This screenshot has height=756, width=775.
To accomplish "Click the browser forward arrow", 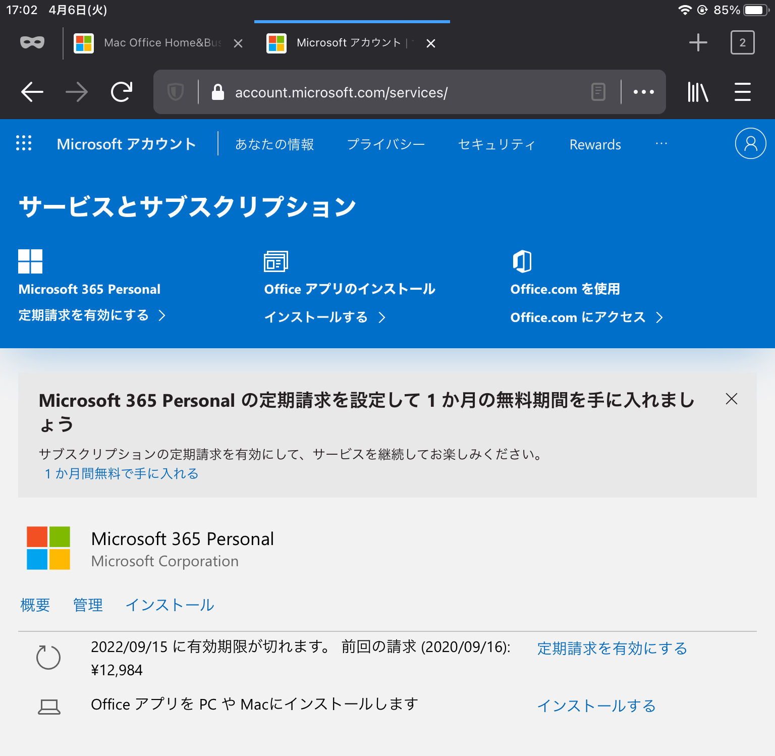I will [77, 92].
